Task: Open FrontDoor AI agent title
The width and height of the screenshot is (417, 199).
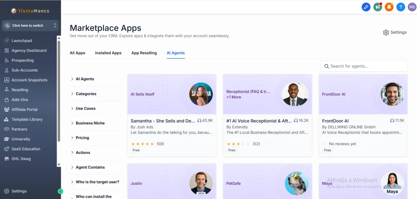Action: coord(335,121)
